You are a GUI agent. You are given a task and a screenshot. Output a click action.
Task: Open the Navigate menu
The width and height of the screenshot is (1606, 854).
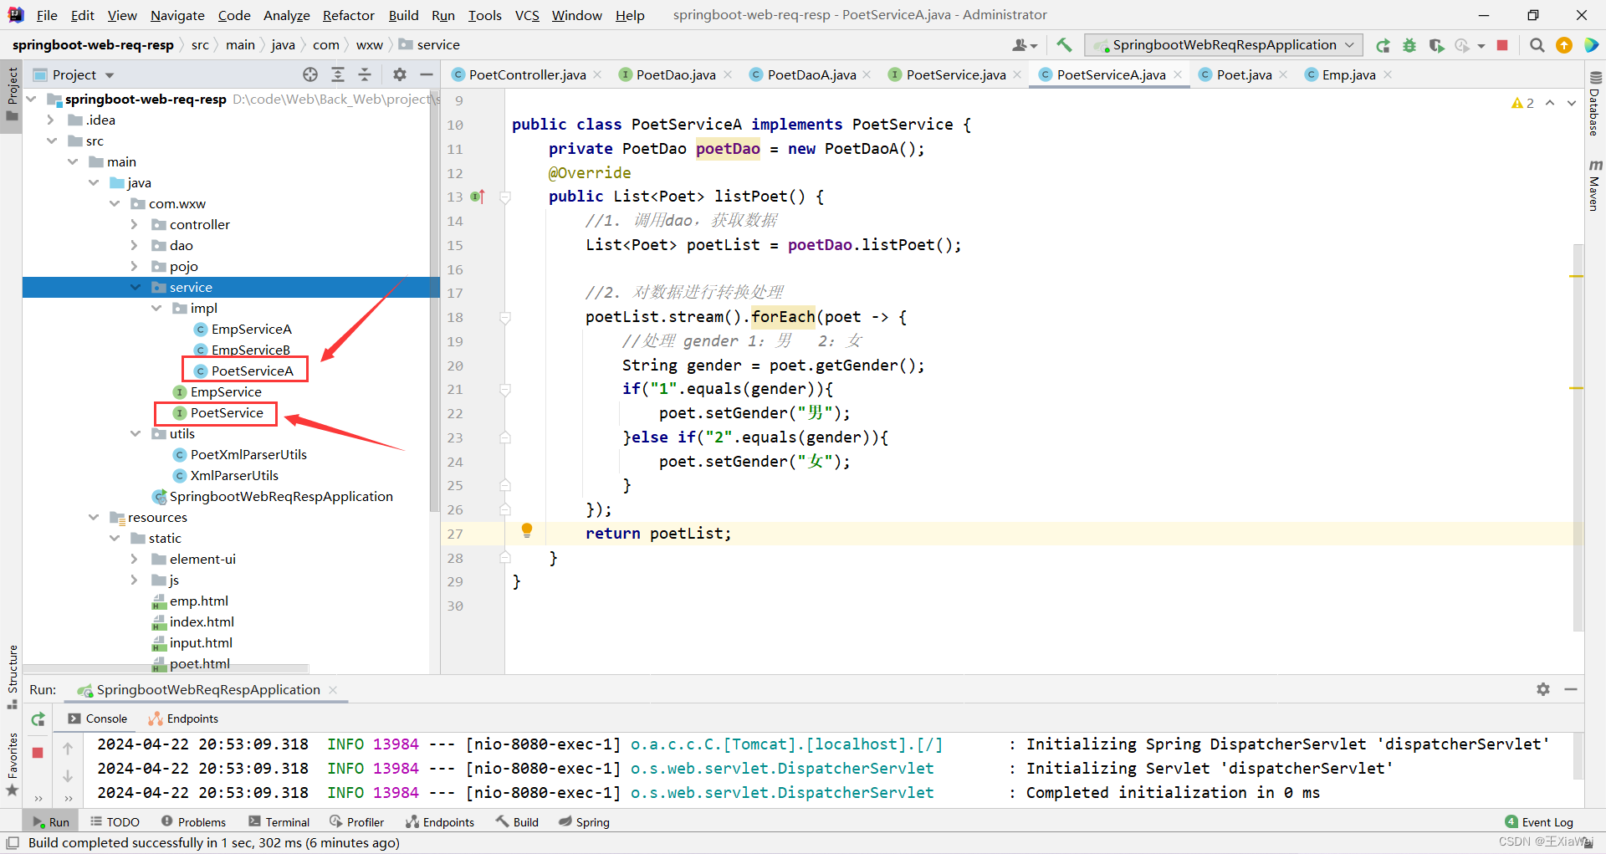coord(177,15)
